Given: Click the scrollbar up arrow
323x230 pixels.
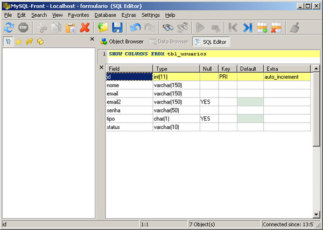Looking at the screenshot, I should [316, 68].
